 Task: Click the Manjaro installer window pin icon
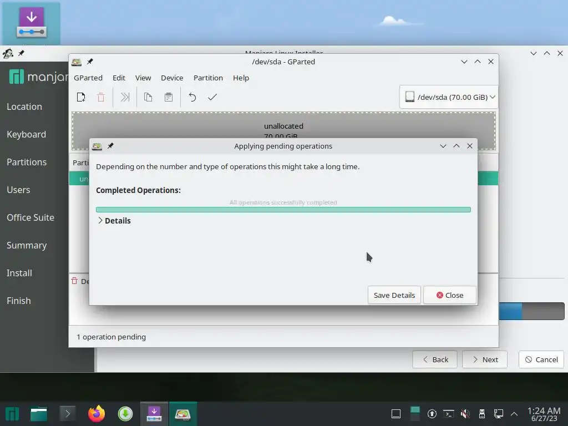22,53
